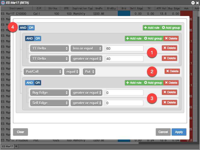The image size is (200, 150).
Task: Click the UndPx column header
Action: coord(99,8)
